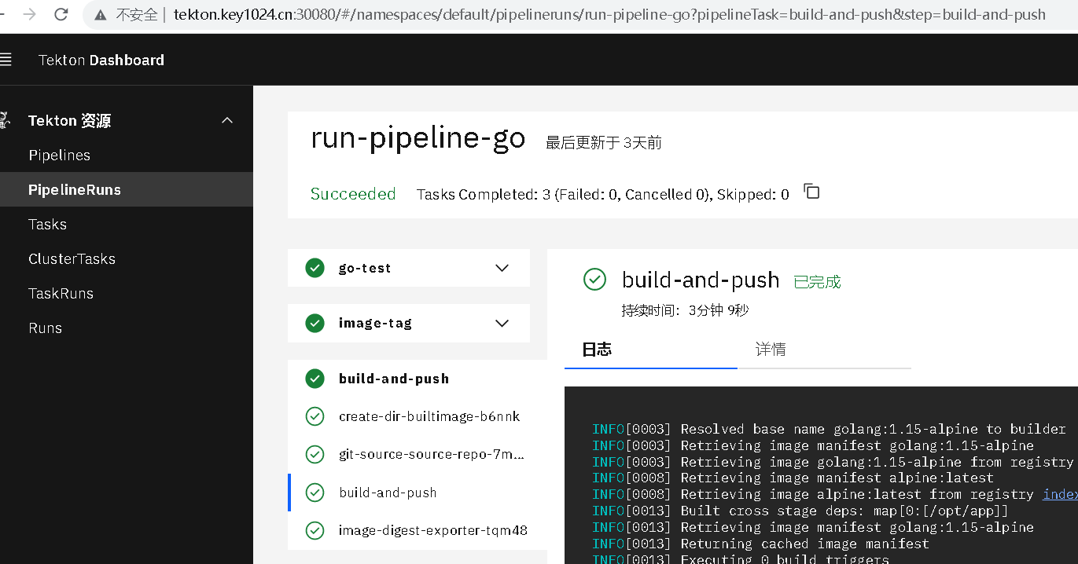
Task: Click the log line 'Resolved base name golang:1.15-alpine'
Action: [829, 429]
